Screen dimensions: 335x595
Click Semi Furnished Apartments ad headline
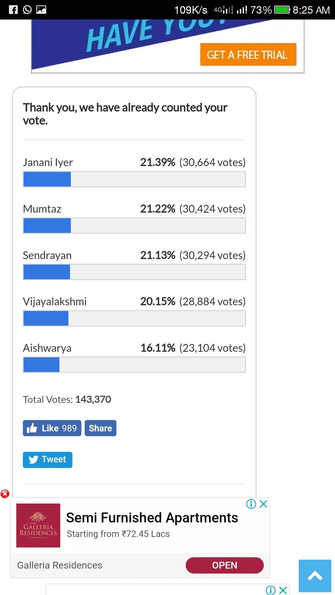click(152, 518)
